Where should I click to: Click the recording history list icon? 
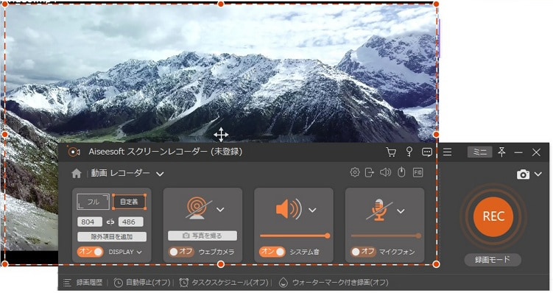click(x=67, y=283)
